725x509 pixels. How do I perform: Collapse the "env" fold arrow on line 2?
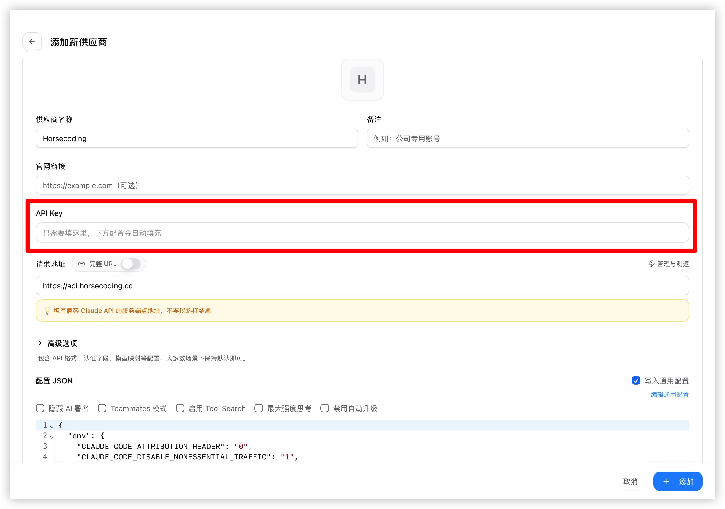[x=52, y=438]
